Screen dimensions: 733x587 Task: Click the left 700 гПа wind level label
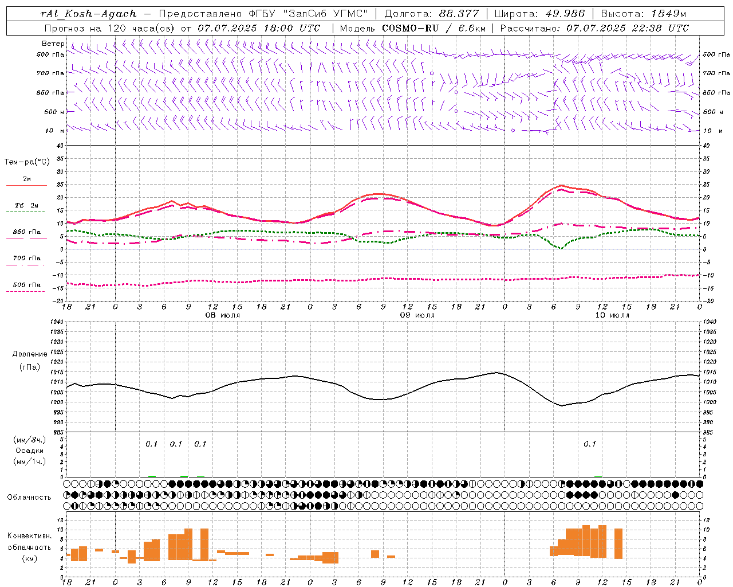pyautogui.click(x=51, y=73)
